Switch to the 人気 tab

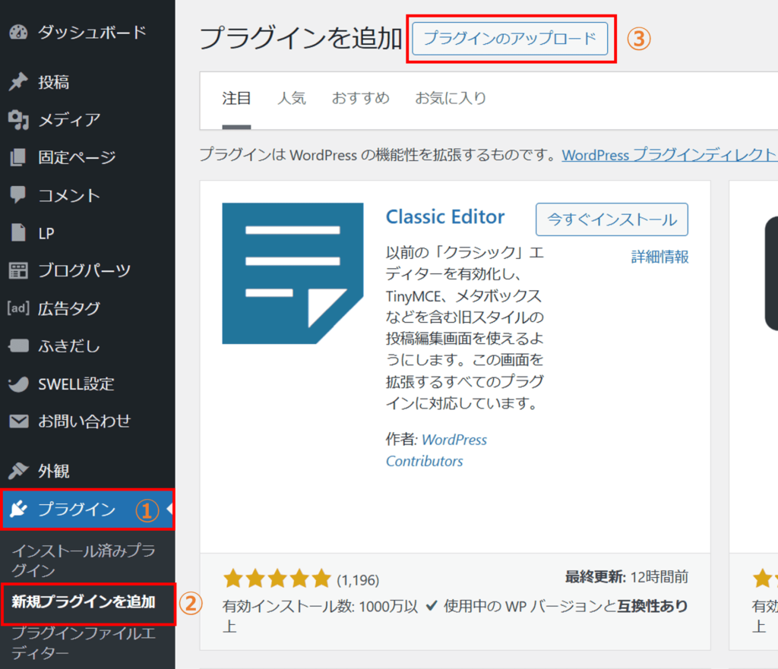tap(291, 98)
